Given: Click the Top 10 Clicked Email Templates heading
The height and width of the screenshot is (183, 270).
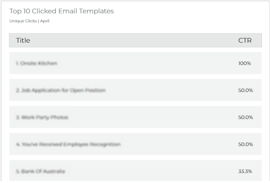Looking at the screenshot, I should (61, 11).
